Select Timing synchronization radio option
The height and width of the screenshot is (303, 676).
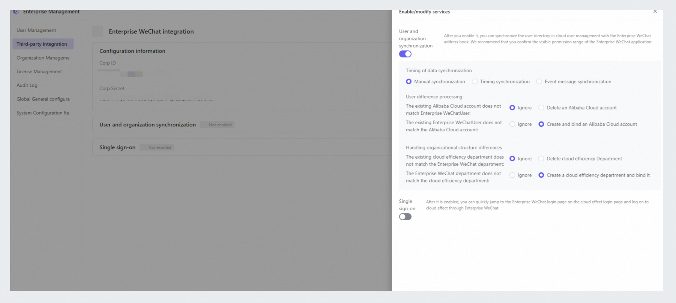[475, 82]
